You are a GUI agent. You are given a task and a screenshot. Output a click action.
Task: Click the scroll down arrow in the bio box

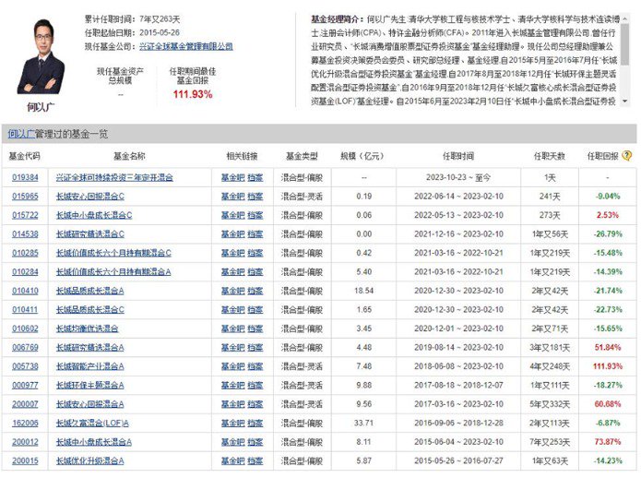pyautogui.click(x=624, y=101)
